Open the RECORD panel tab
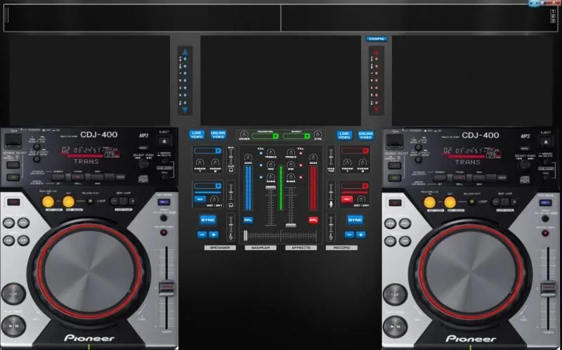The height and width of the screenshot is (350, 562). pos(341,248)
